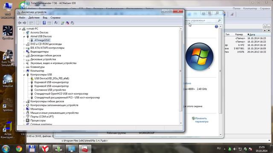The width and height of the screenshot is (273, 153).
Task: Select Стандартный расширенный PCI - USB хост-контроллер
Action: click(x=67, y=97)
